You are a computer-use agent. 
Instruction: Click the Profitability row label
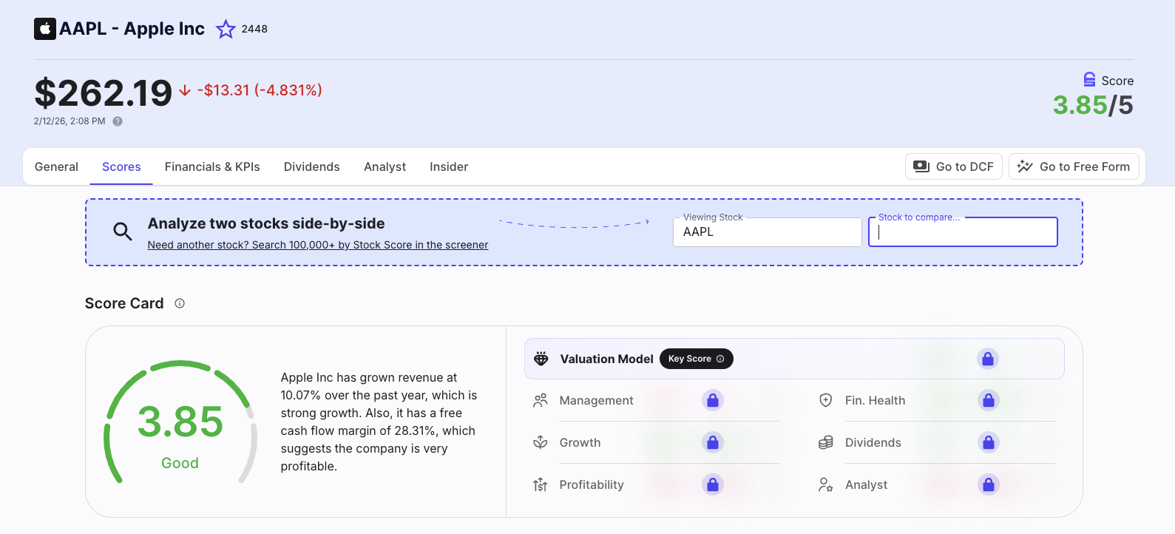coord(592,484)
